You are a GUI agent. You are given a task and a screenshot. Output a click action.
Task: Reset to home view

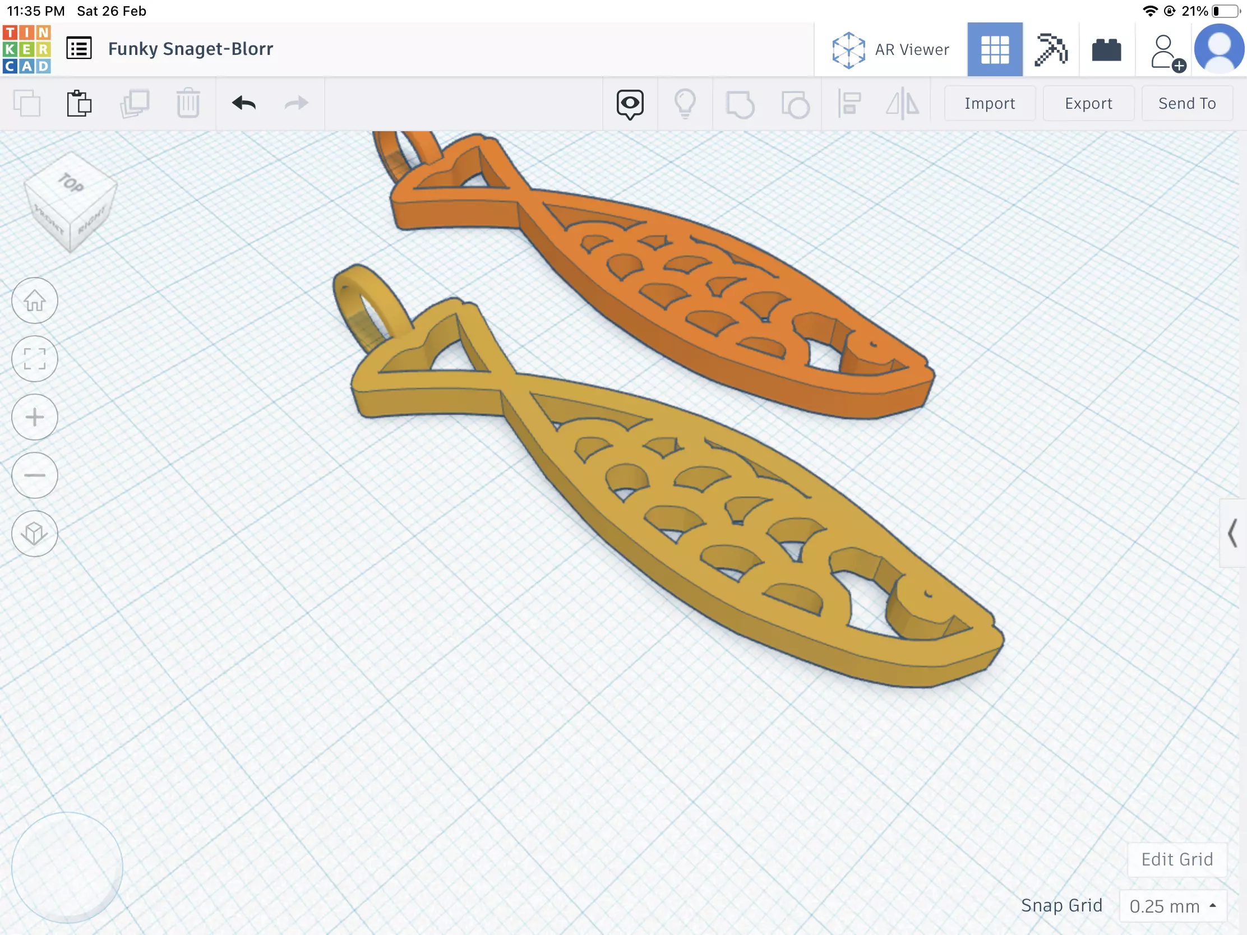[x=35, y=300]
